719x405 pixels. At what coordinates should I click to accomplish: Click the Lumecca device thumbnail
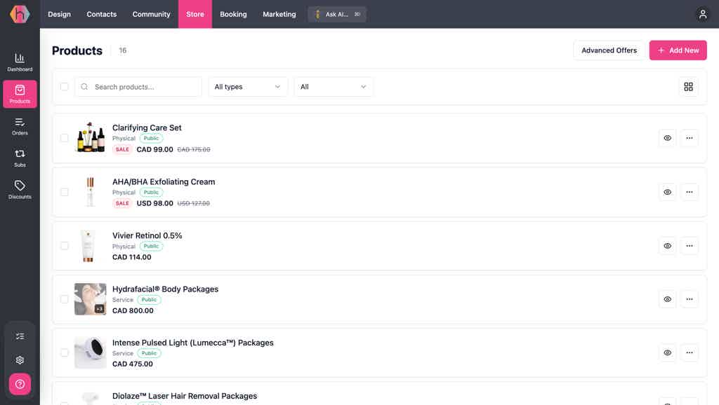click(x=91, y=353)
